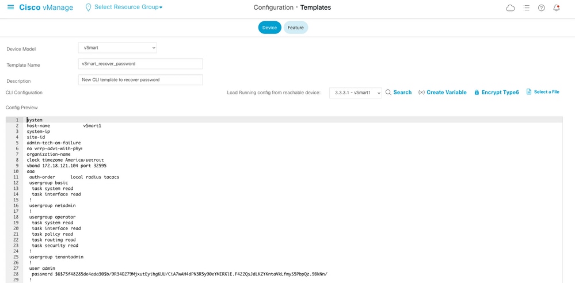Click the 'usergroup netadmin' line
Image resolution: width=575 pixels, height=283 pixels.
52,206
